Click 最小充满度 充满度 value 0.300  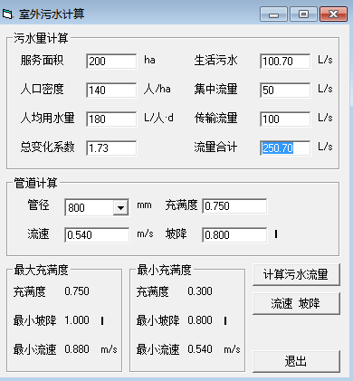coord(200,291)
